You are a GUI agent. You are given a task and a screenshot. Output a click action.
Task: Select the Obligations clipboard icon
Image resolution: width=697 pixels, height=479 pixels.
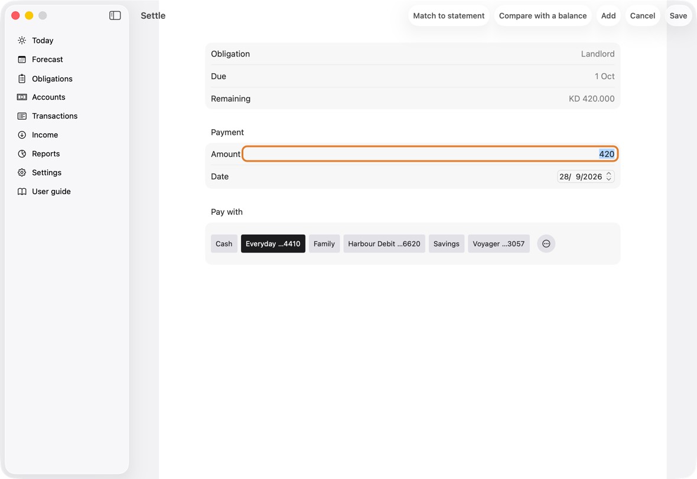pos(22,78)
